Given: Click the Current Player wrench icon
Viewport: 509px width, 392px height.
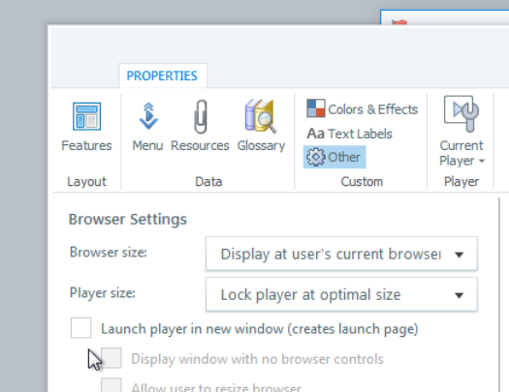Looking at the screenshot, I should [461, 113].
